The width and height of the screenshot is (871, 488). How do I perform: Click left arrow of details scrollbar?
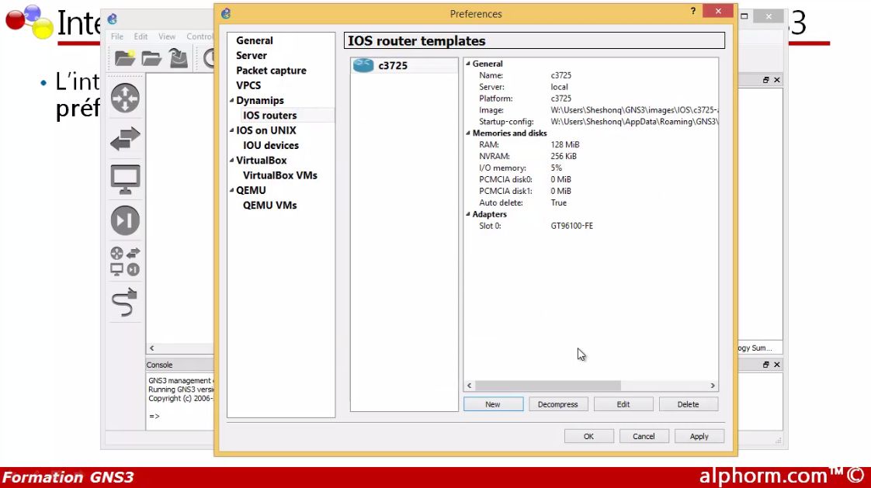[x=470, y=386]
